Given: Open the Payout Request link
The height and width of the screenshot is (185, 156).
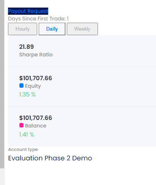Looking at the screenshot, I should (28, 11).
